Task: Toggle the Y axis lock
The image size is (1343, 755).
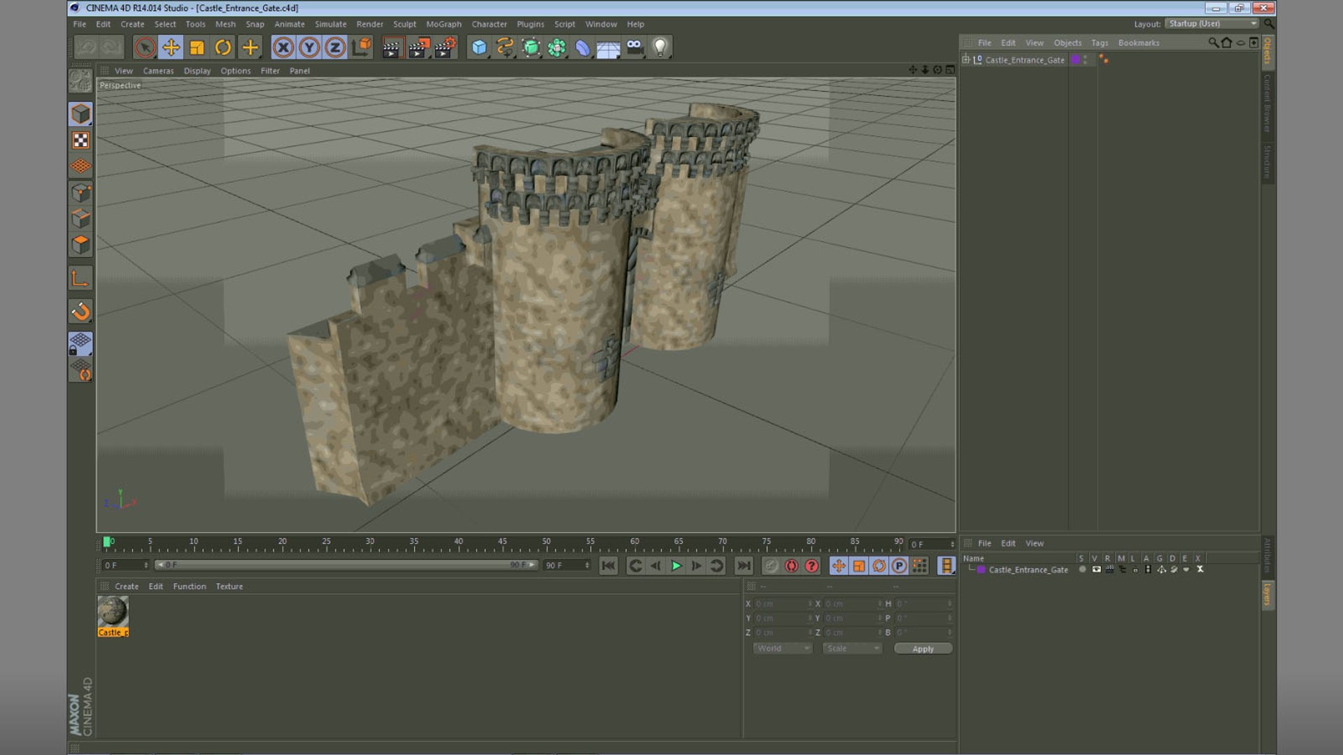Action: pyautogui.click(x=309, y=48)
